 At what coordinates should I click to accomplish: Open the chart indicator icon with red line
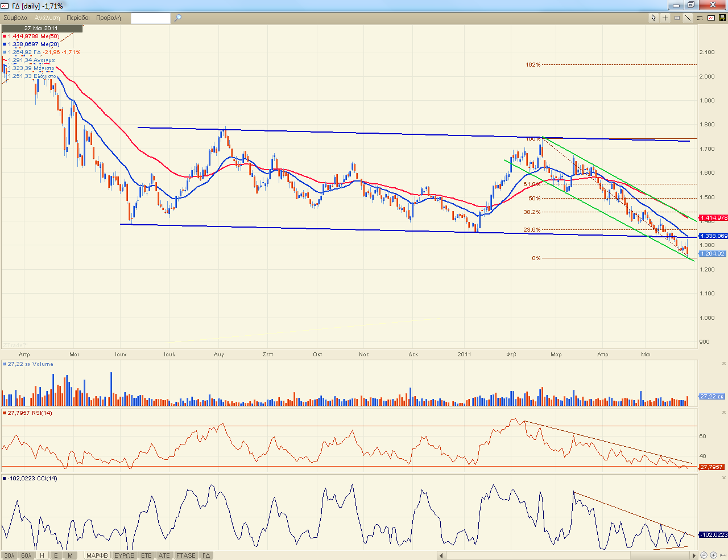[711, 18]
